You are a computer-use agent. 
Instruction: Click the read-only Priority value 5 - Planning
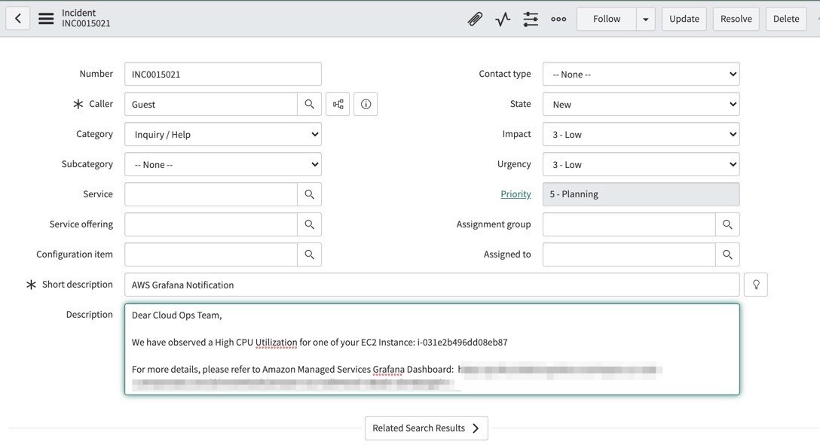641,194
